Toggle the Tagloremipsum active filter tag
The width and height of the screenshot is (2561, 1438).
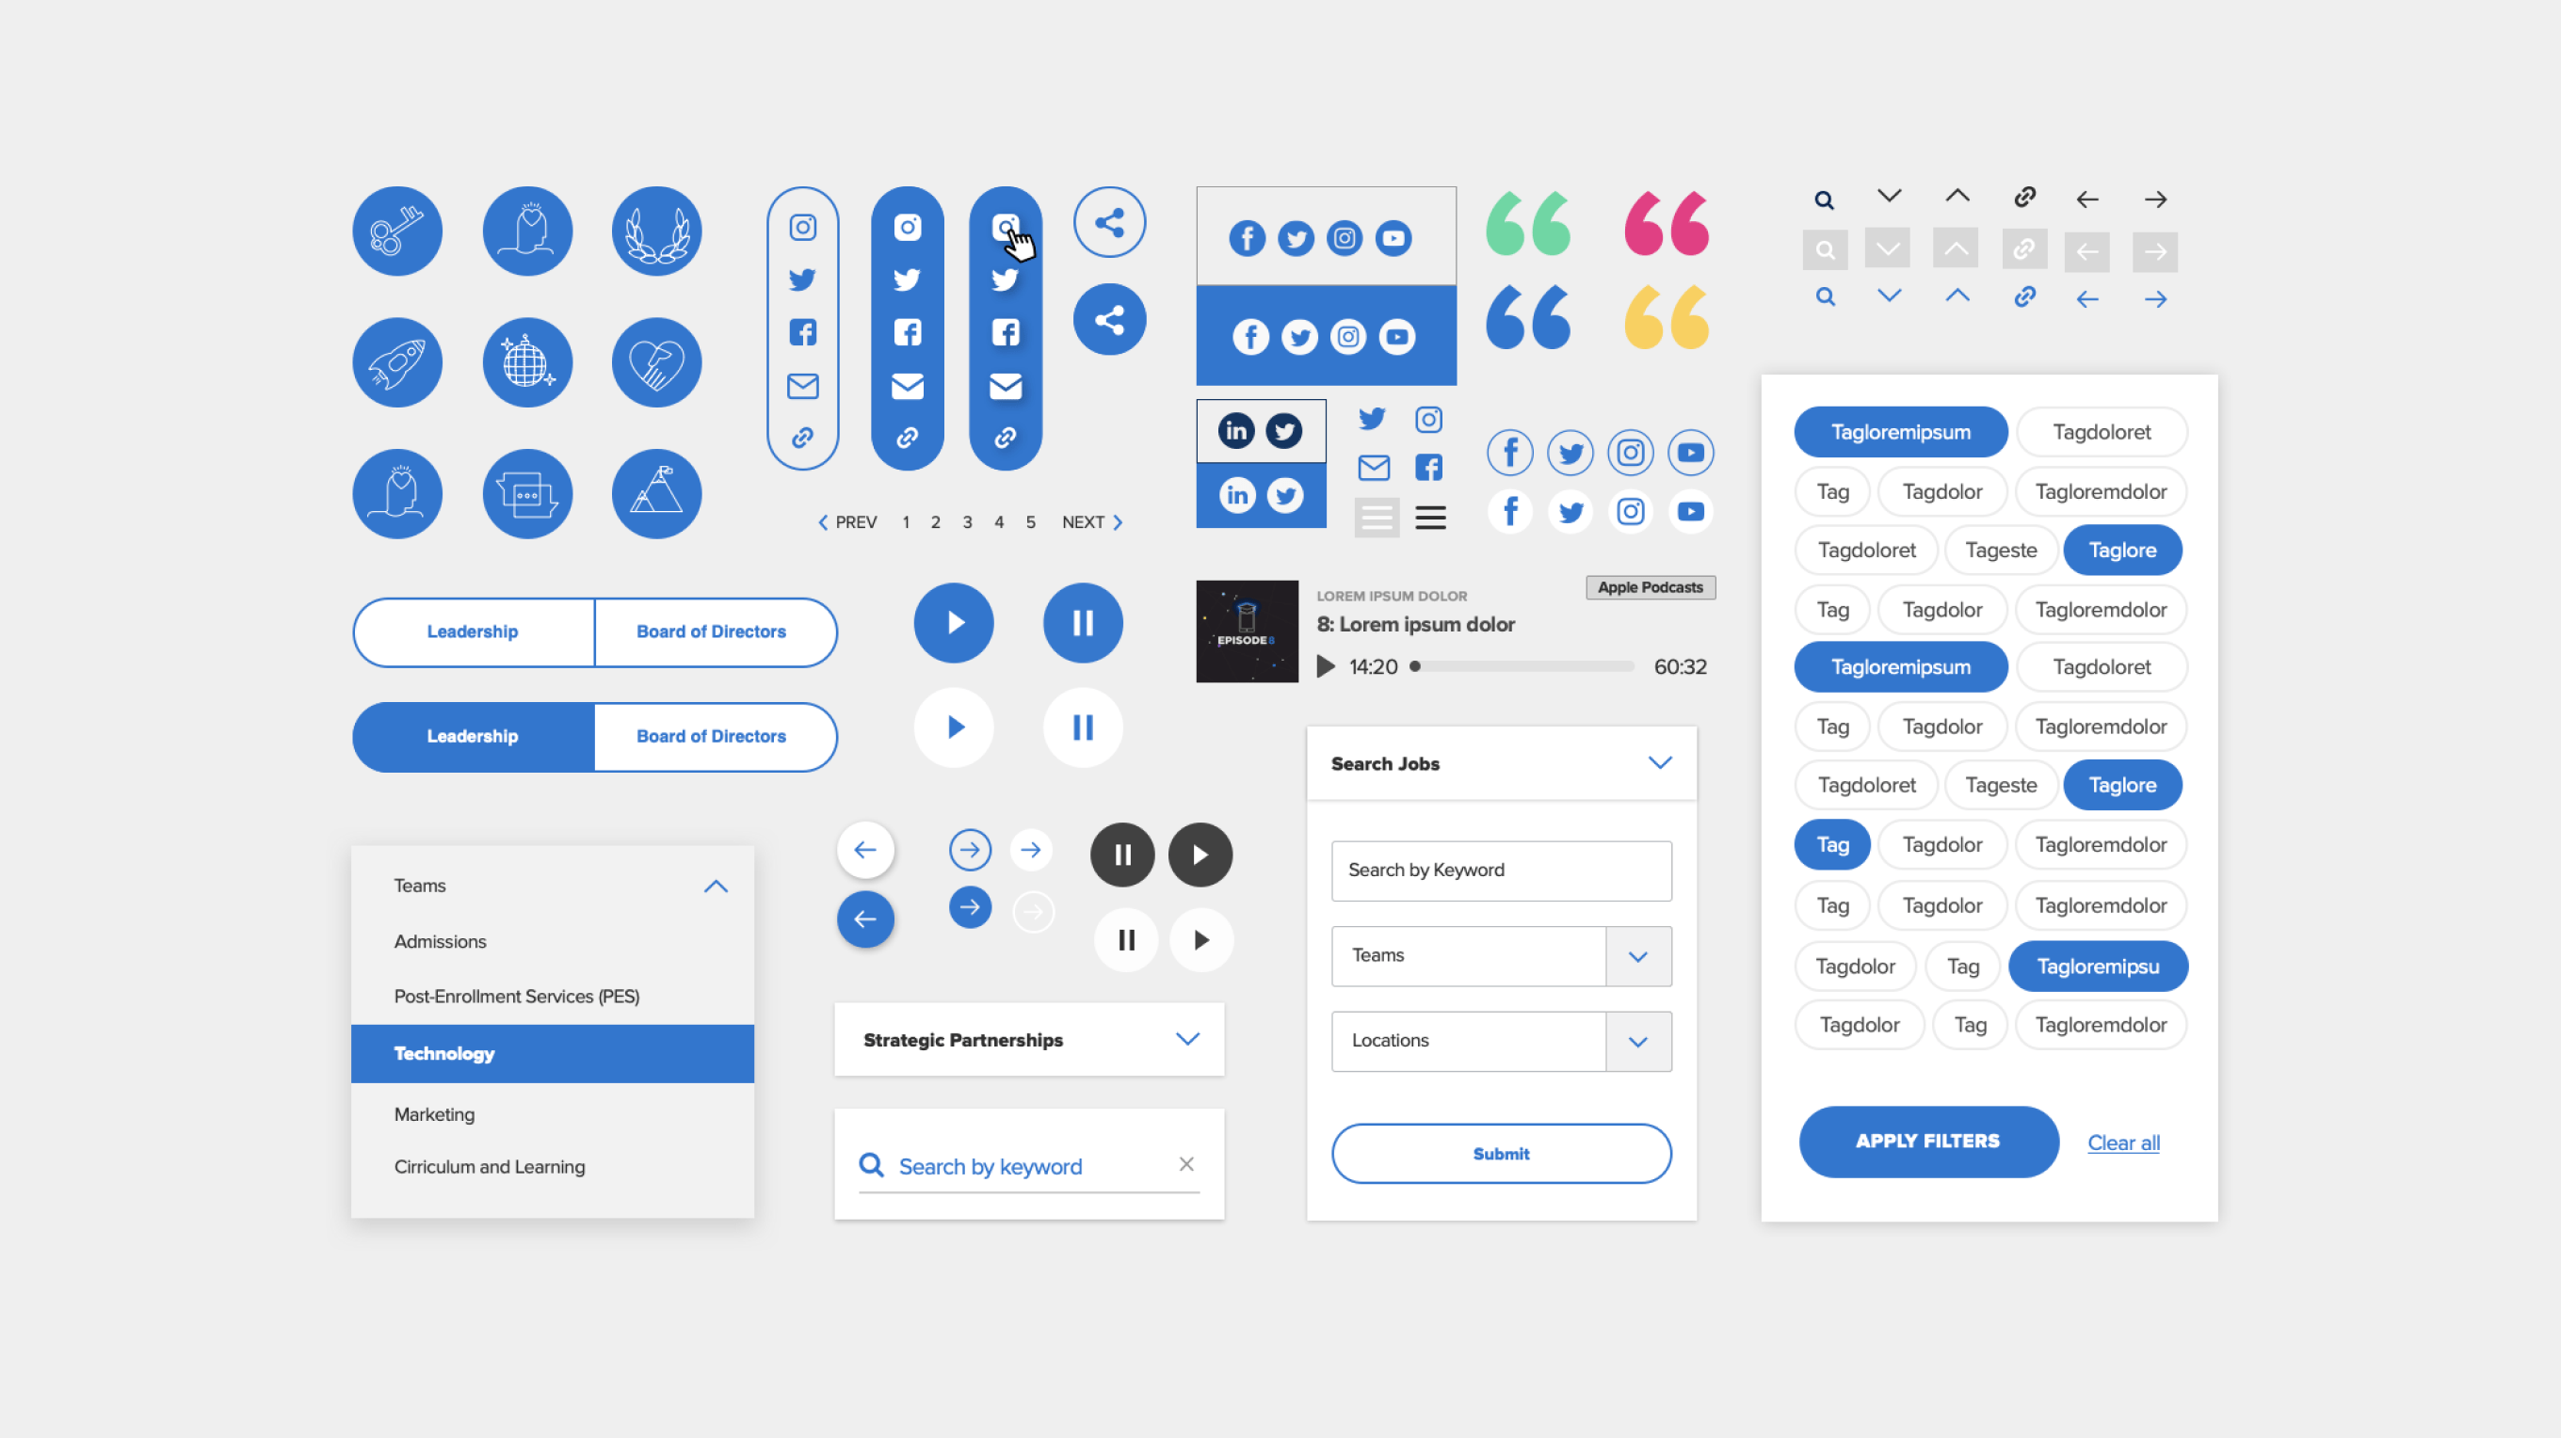pyautogui.click(x=1900, y=431)
